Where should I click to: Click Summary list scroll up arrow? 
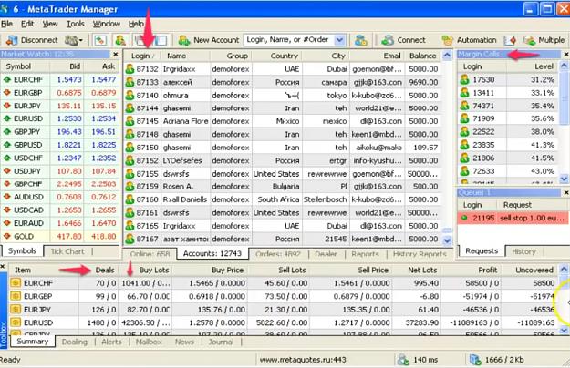click(x=564, y=270)
